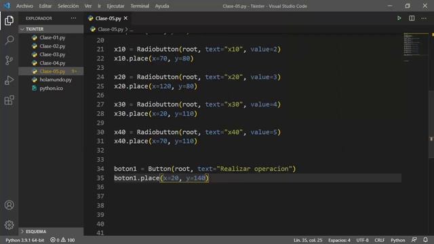
Task: Open python.ico in the explorer
Action: coord(52,88)
